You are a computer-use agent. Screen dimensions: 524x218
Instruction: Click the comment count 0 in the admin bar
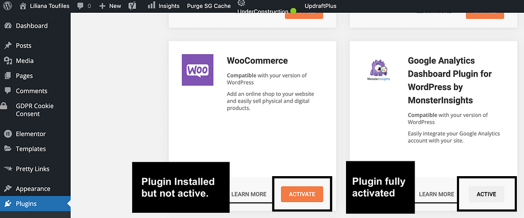pyautogui.click(x=89, y=6)
